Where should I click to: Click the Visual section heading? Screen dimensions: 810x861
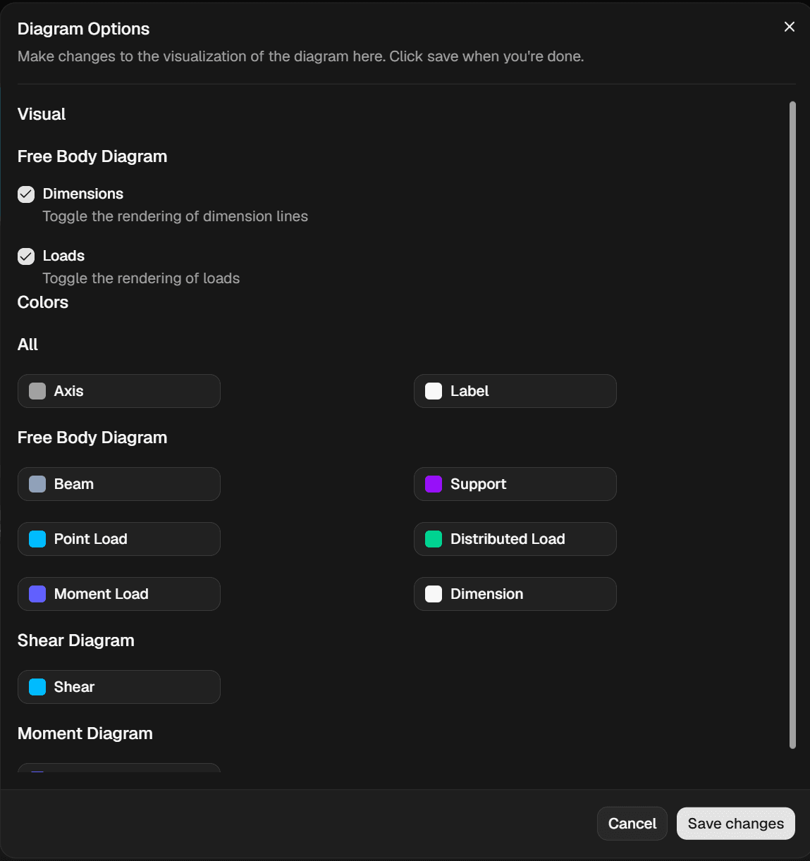pyautogui.click(x=42, y=114)
